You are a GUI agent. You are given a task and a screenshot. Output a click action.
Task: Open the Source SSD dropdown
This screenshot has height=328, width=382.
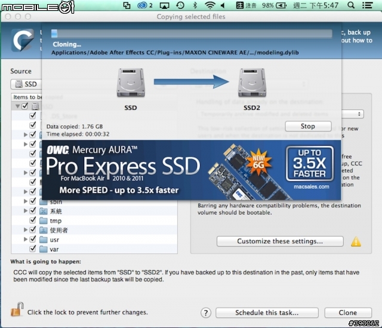pos(26,84)
